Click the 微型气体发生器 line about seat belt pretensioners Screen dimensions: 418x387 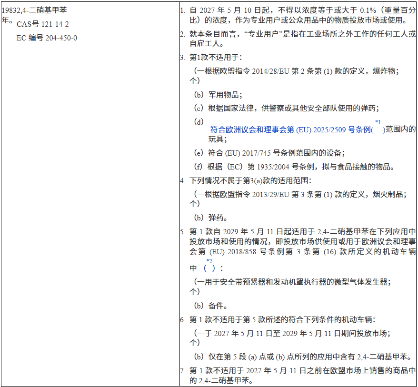(292, 281)
